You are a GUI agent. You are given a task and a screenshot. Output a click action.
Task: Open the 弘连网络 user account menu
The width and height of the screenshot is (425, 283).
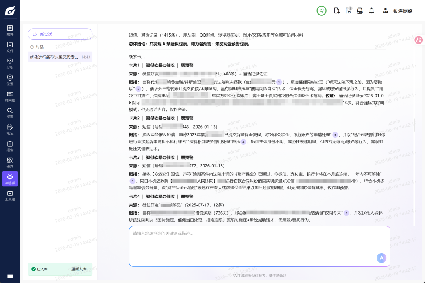(x=397, y=11)
